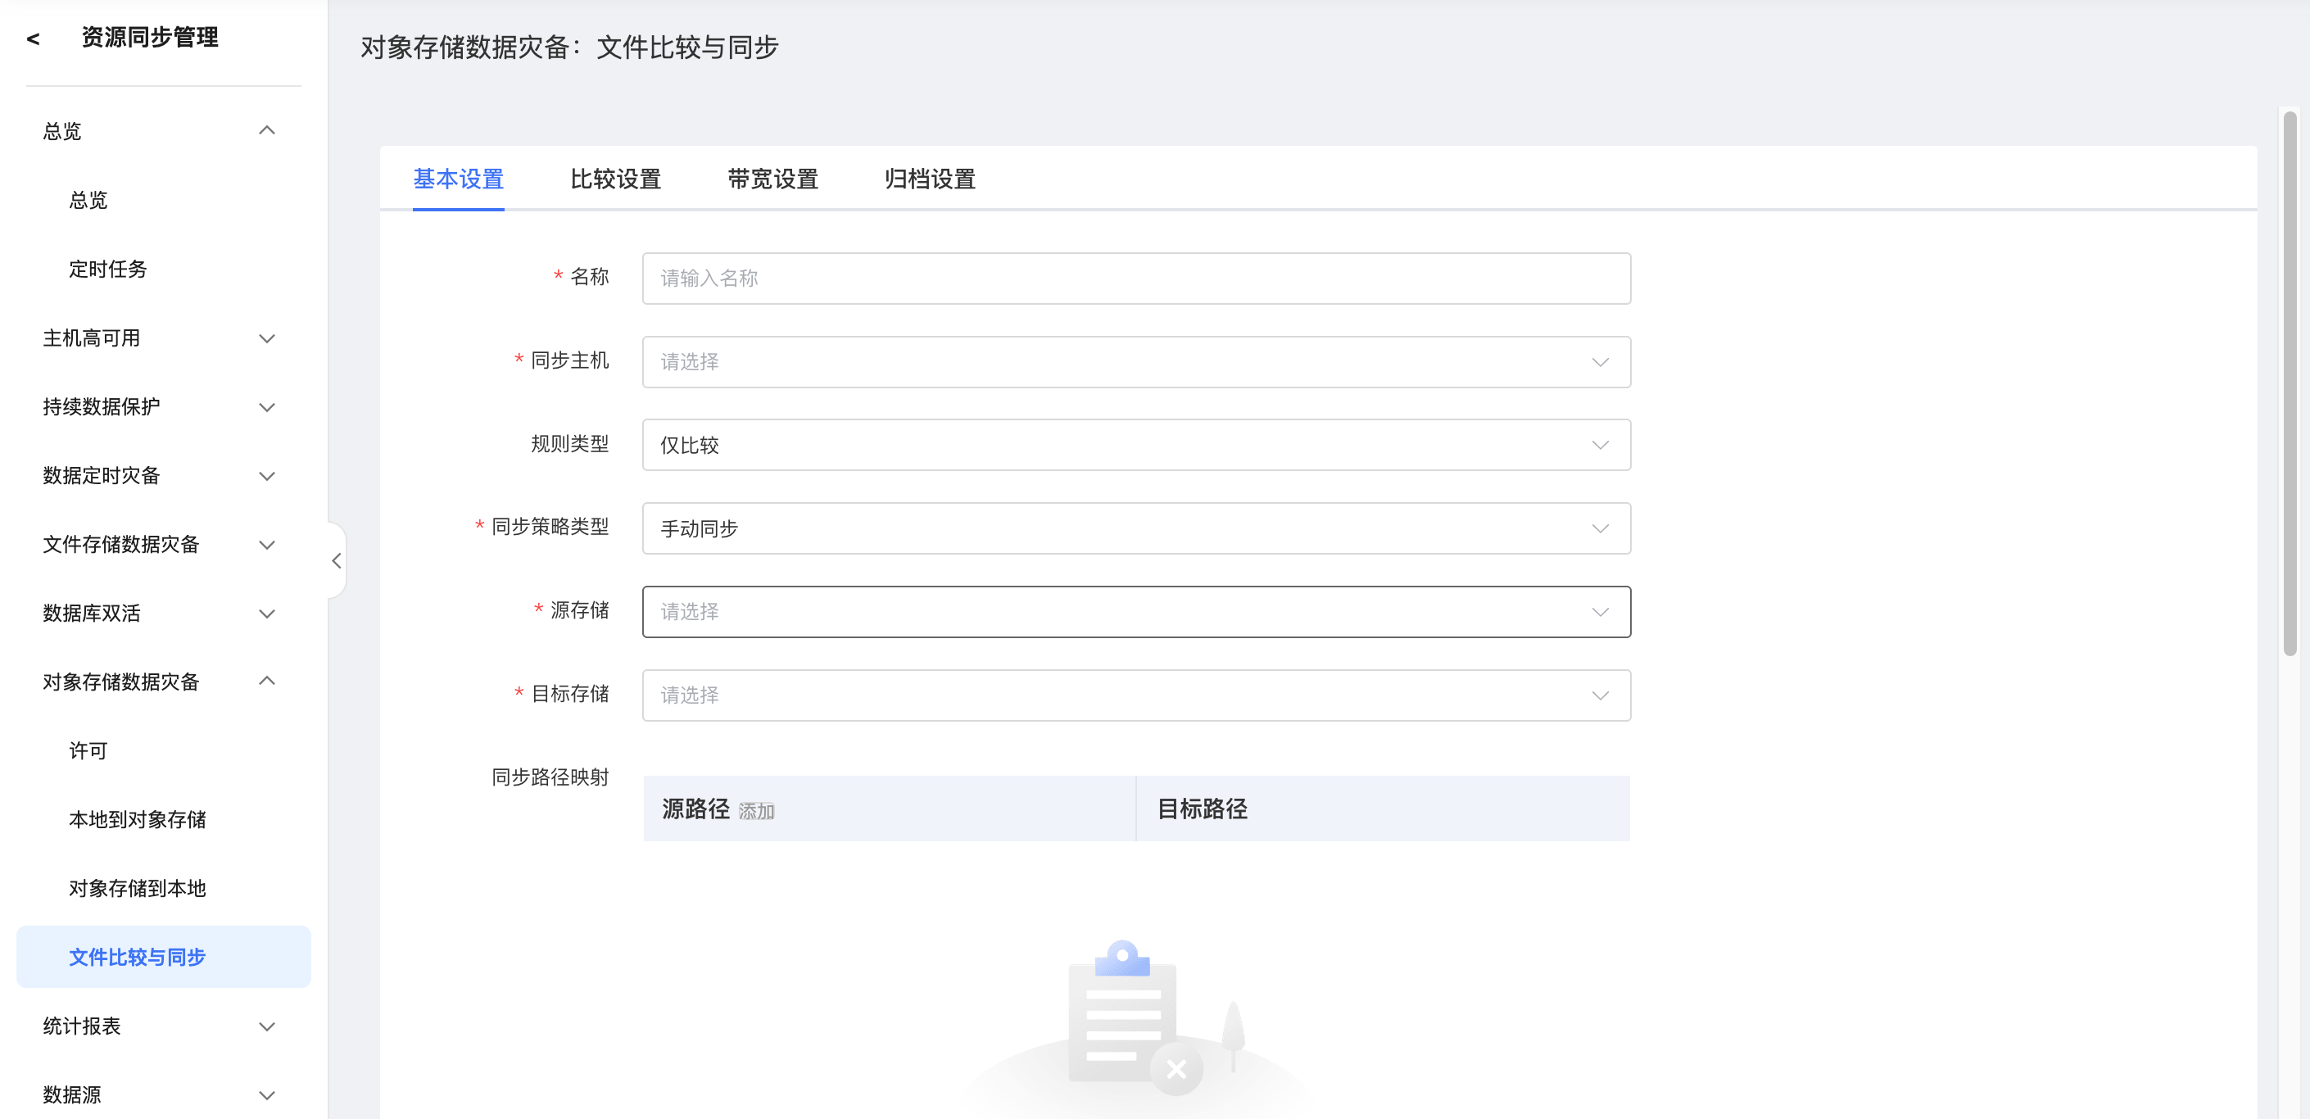This screenshot has height=1119, width=2310.
Task: Collapse the sidebar using the handle arrow
Action: coord(337,560)
